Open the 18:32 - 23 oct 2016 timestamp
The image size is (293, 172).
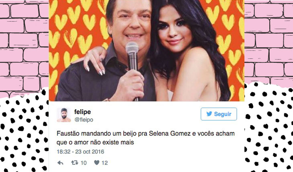(x=80, y=152)
